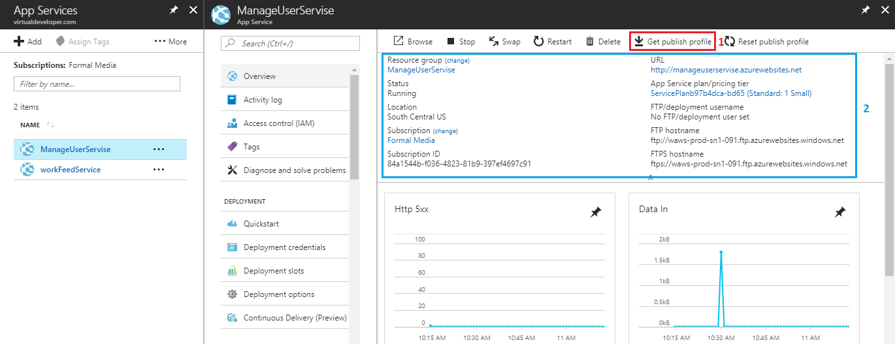Open Deployment options
This screenshot has width=895, height=344.
pos(285,294)
